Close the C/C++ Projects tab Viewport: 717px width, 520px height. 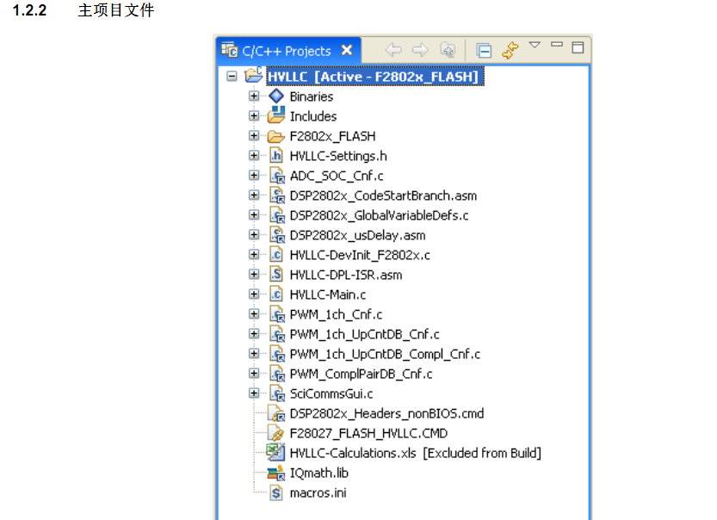(347, 50)
